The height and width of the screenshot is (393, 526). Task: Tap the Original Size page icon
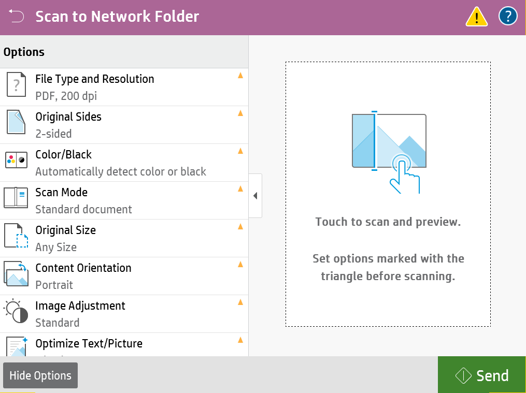[16, 236]
